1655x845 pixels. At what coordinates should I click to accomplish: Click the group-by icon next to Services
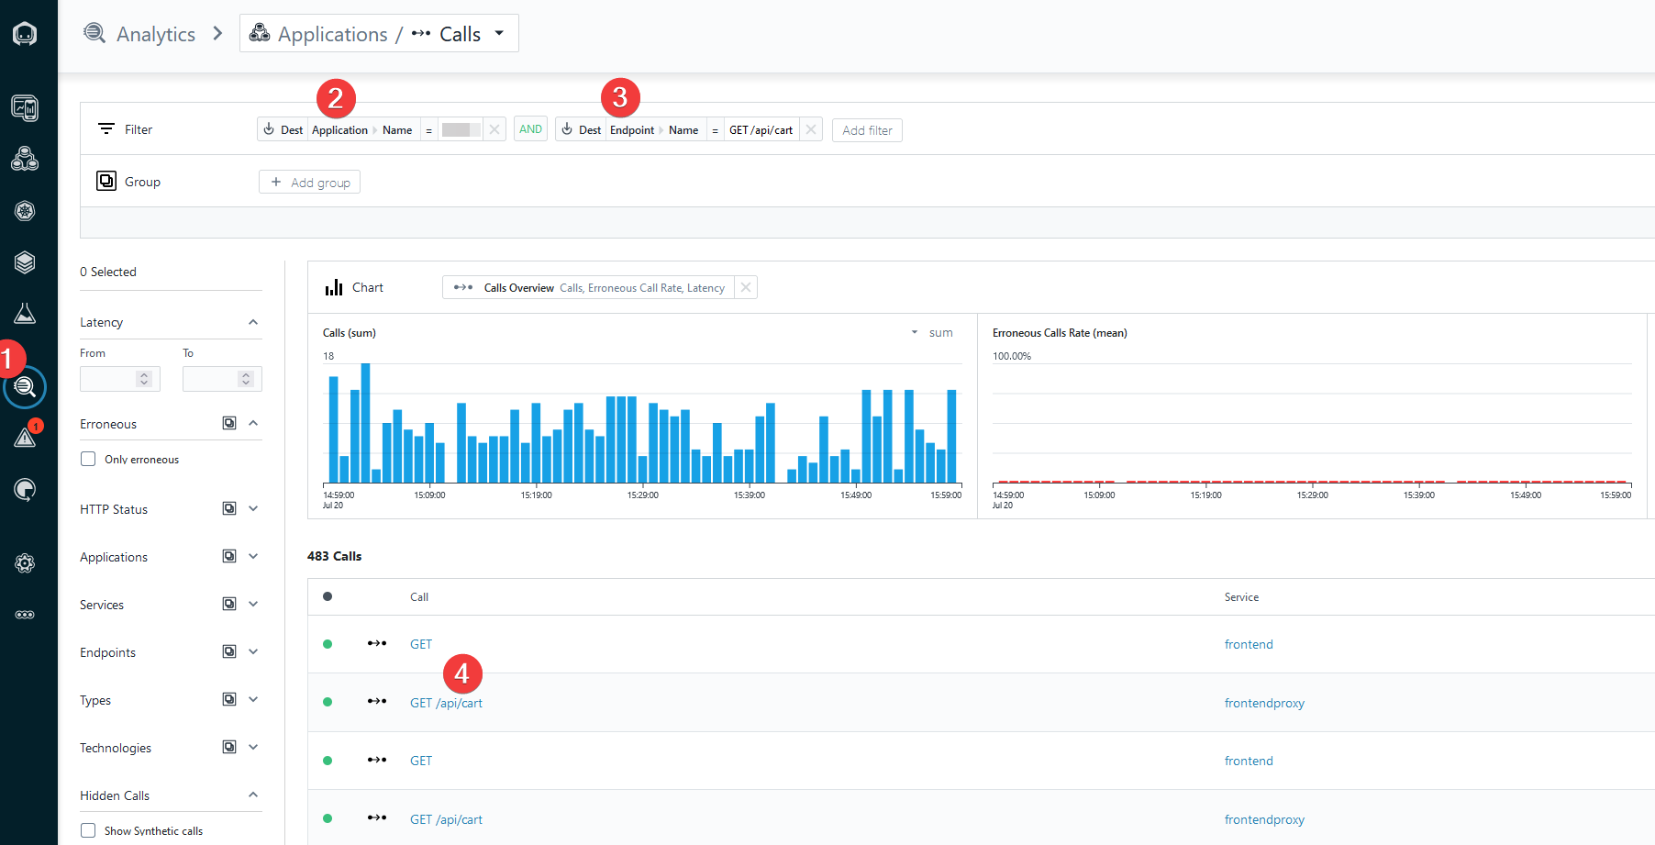229,604
